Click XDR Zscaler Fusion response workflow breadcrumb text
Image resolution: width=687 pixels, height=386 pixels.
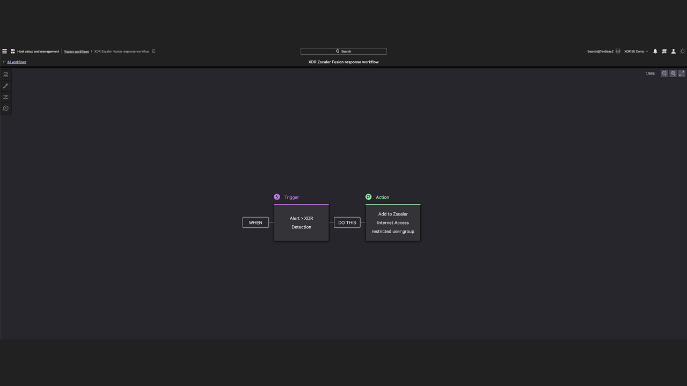click(122, 51)
